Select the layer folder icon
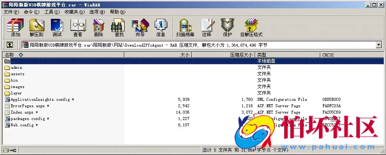Image resolution: width=386 pixels, height=155 pixels. [7, 93]
